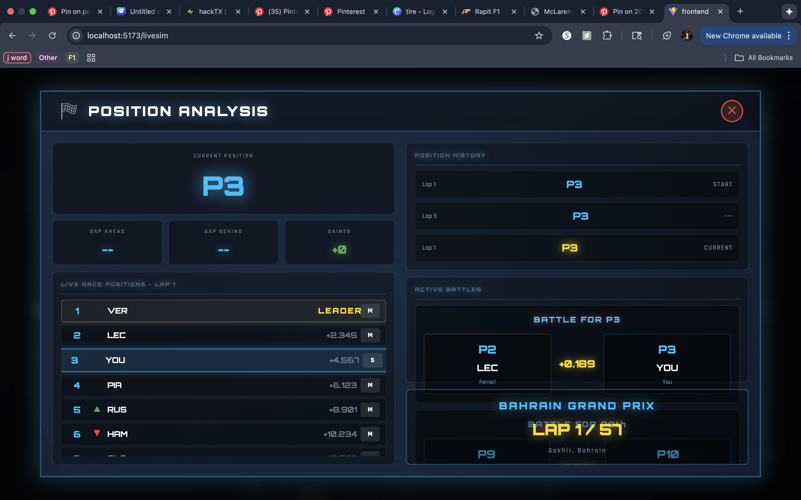Reload the livesim page

[x=52, y=36]
